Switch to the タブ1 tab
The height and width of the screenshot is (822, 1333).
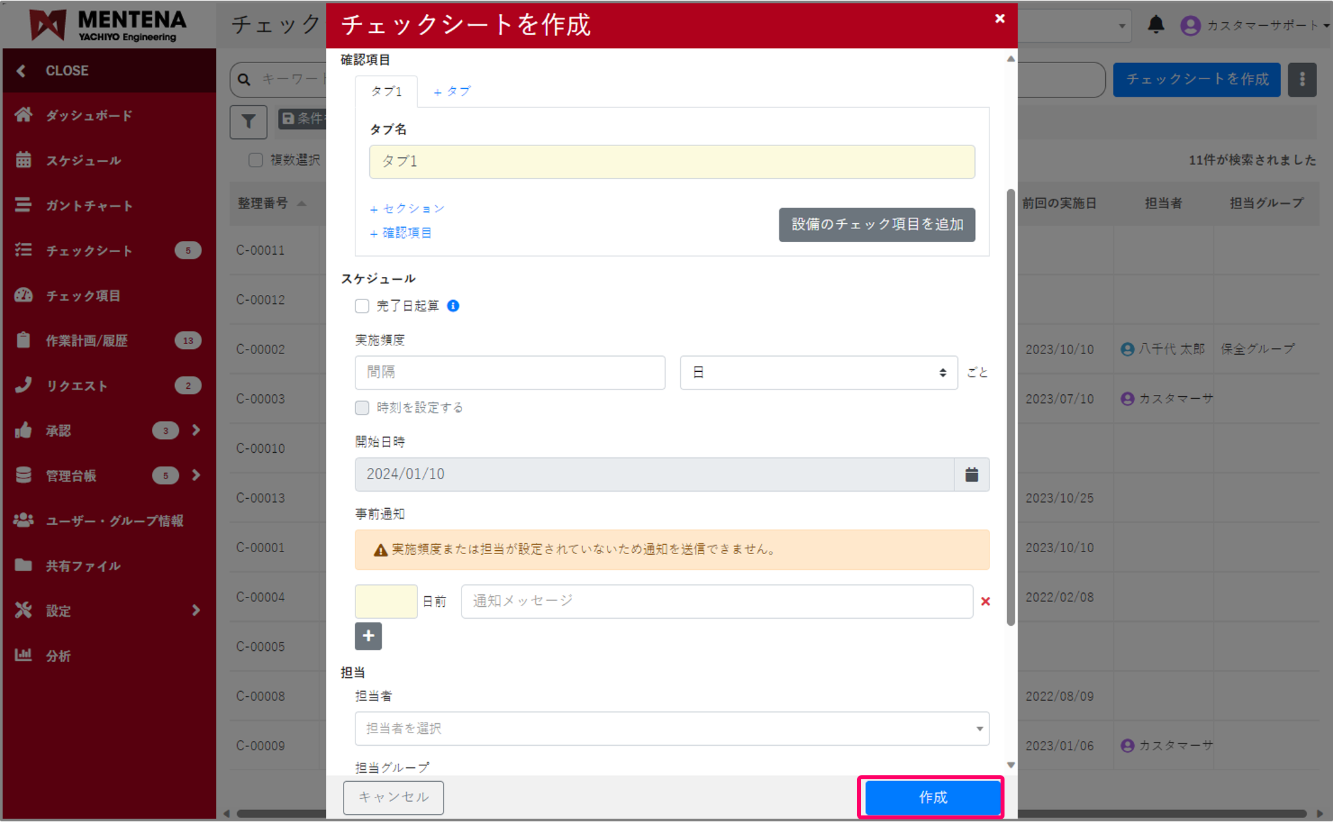tap(386, 91)
